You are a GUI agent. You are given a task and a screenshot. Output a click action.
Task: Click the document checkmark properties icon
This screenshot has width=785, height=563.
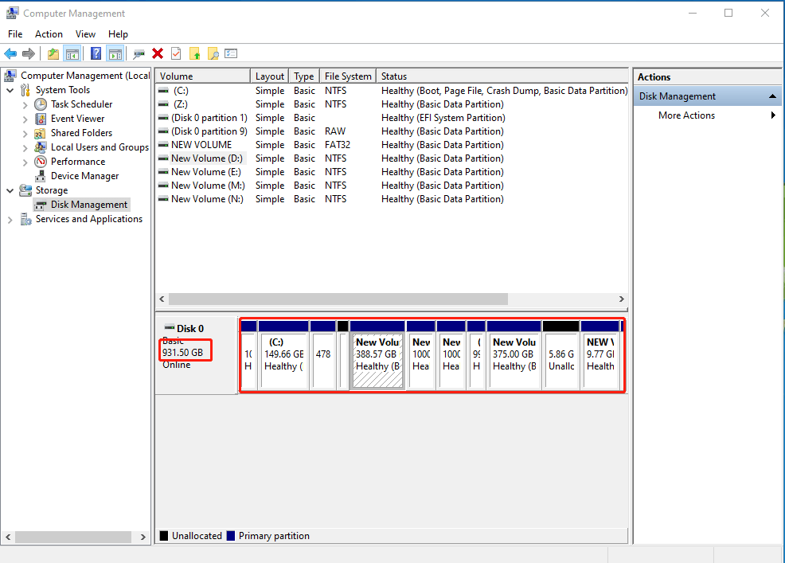coord(176,53)
